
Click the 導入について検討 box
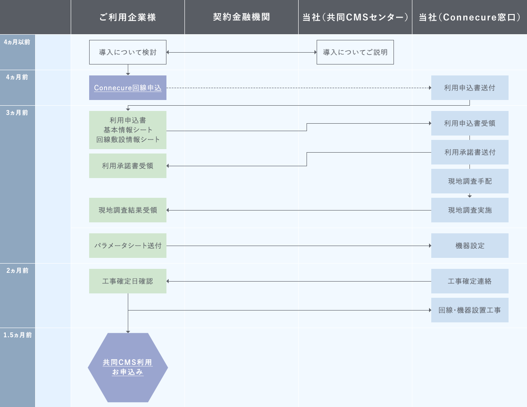point(128,52)
